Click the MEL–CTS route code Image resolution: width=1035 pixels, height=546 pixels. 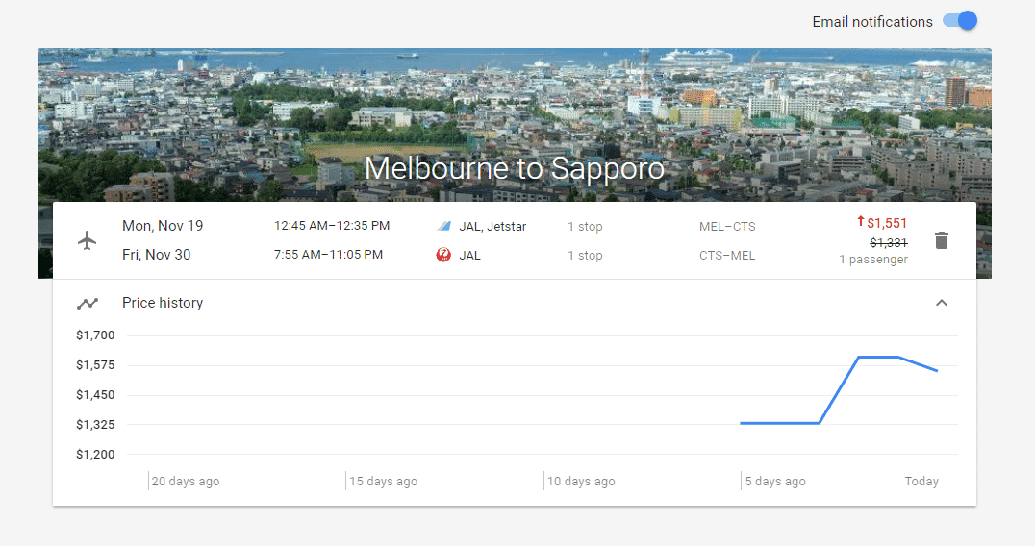pos(727,226)
